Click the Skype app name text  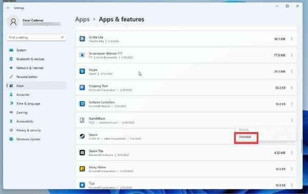93,70
